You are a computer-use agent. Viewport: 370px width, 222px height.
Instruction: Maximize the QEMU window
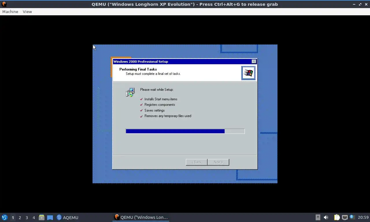click(360, 4)
